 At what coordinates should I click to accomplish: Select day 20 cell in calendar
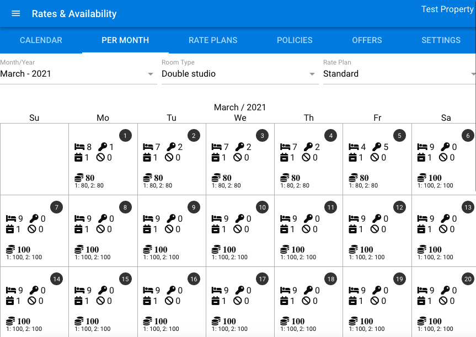[x=444, y=302]
